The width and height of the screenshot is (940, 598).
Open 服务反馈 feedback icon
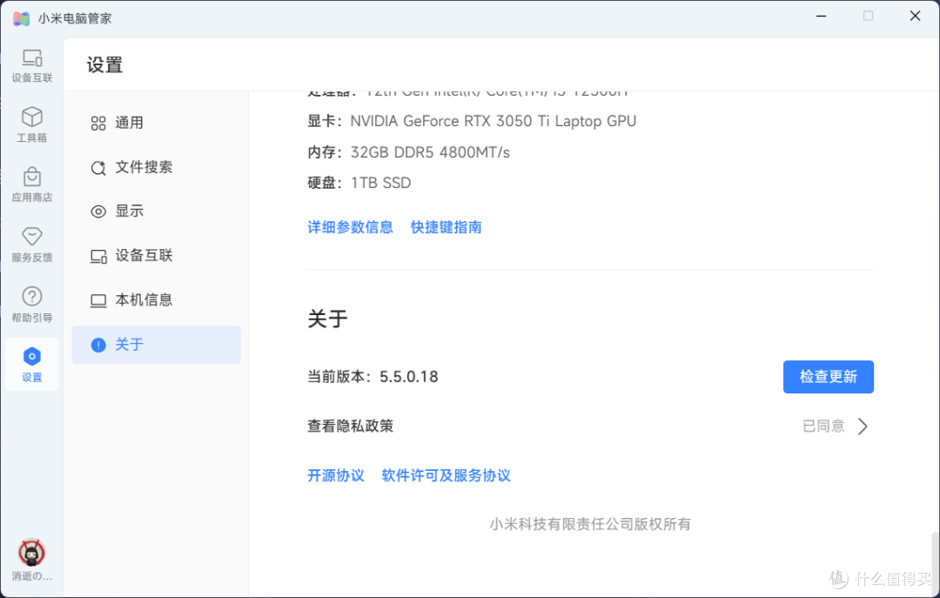[32, 245]
